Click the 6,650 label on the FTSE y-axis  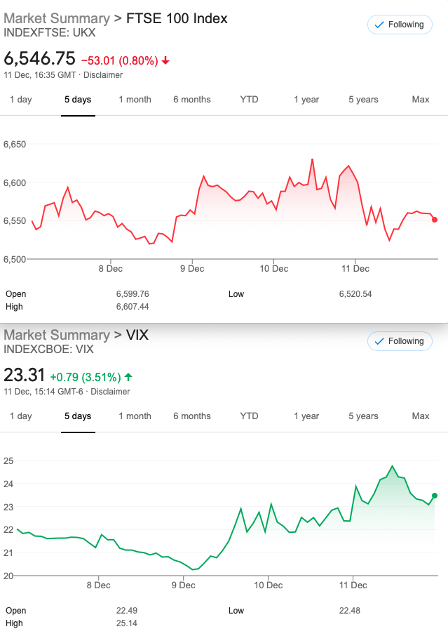(x=15, y=145)
